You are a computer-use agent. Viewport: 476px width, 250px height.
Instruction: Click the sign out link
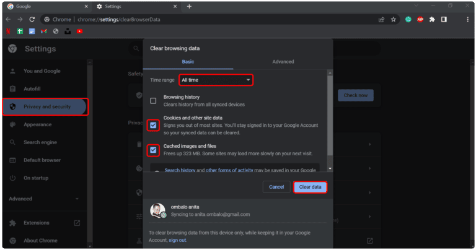click(177, 240)
